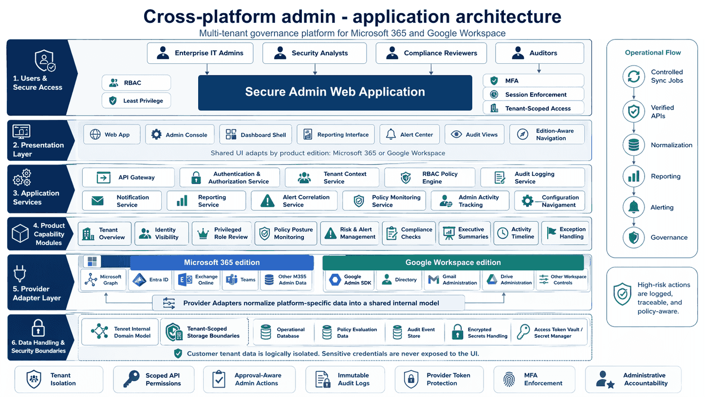705x397 pixels.
Task: Select the Microsoft 365 edition header
Action: (x=222, y=263)
